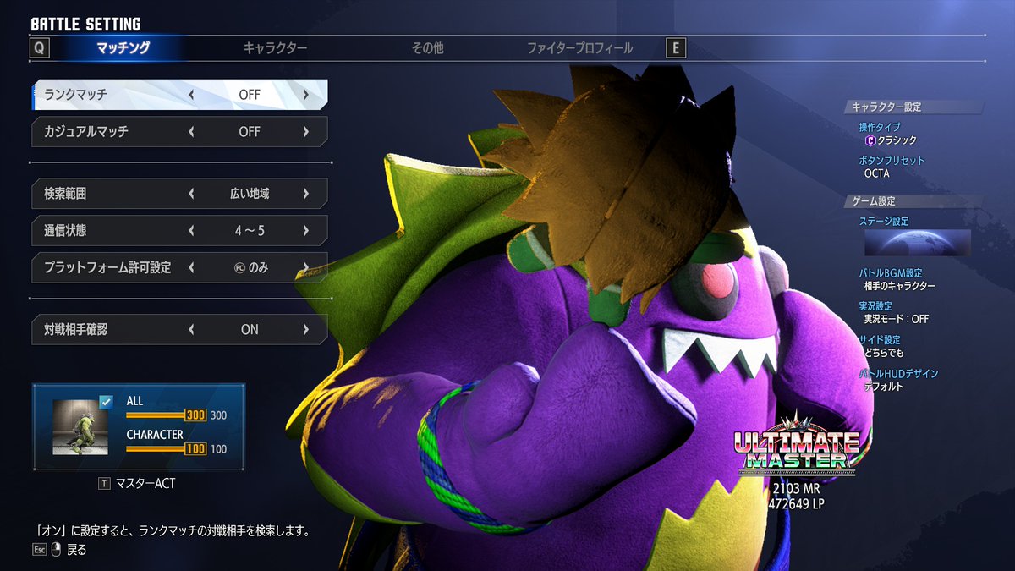Click left arrow on 対戦相手確認 row
The image size is (1015, 571).
pos(191,329)
